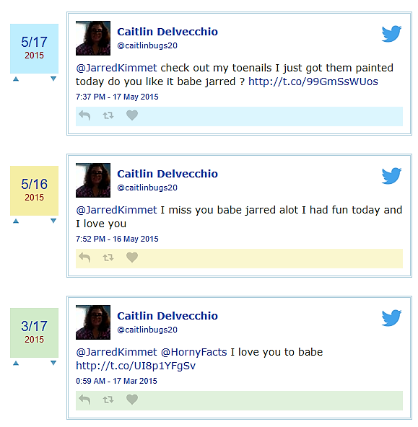Click Twitter bird icon on 5/17 tweet
The width and height of the screenshot is (418, 427).
click(391, 34)
